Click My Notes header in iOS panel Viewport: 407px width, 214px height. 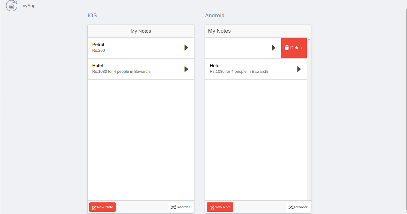coord(141,31)
